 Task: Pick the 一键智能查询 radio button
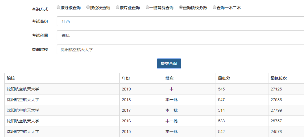pyautogui.click(x=147, y=7)
